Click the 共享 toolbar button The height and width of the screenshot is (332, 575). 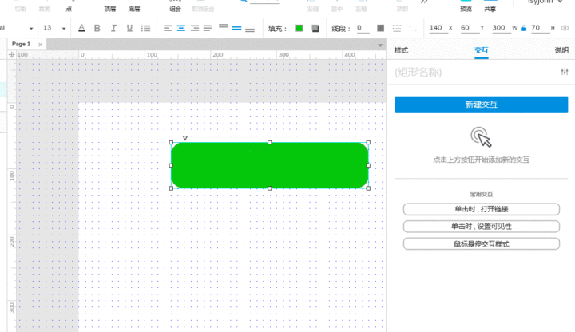point(490,9)
